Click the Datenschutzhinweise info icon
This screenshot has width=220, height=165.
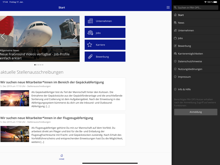(175, 61)
